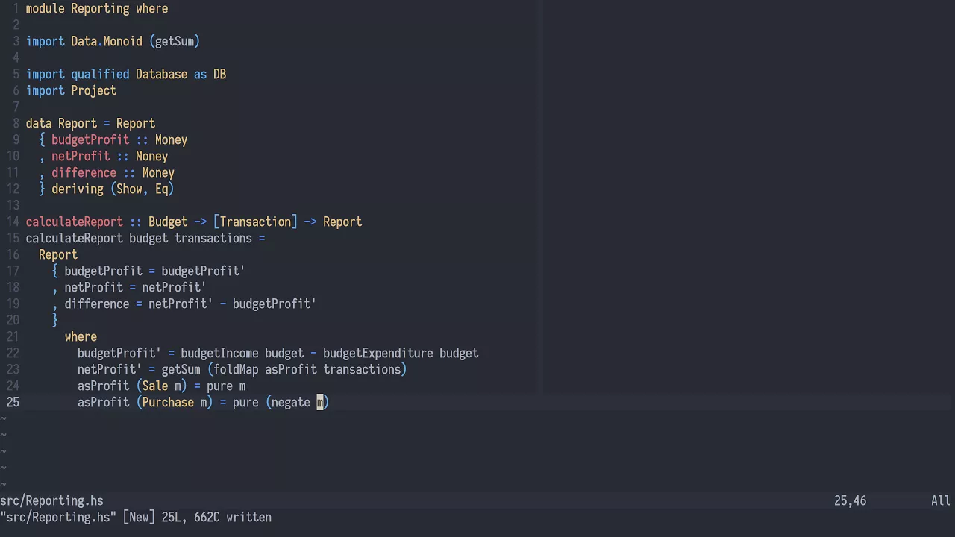Click 'qualified' in the Database import
Image resolution: width=955 pixels, height=537 pixels.
point(100,75)
